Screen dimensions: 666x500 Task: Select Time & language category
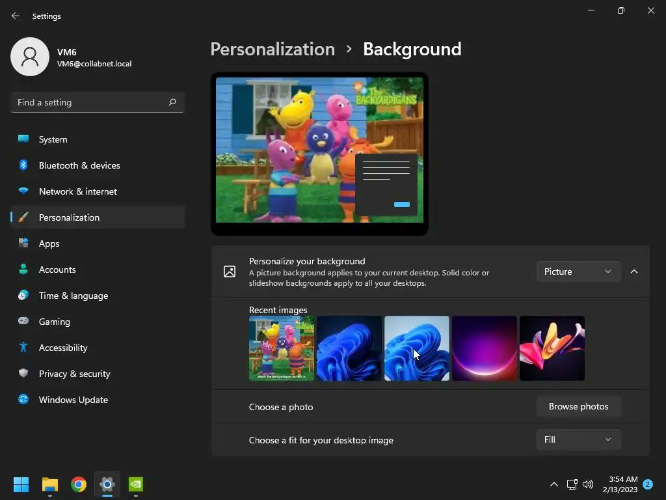click(x=98, y=296)
